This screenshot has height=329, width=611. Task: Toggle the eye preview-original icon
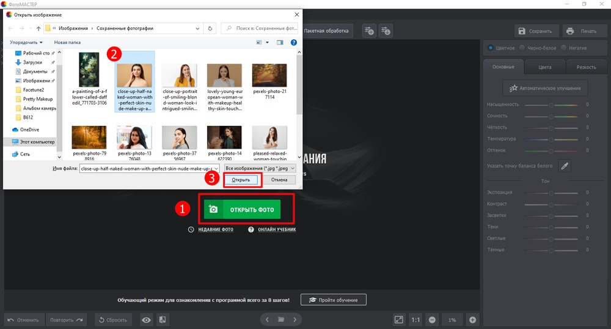pyautogui.click(x=146, y=320)
